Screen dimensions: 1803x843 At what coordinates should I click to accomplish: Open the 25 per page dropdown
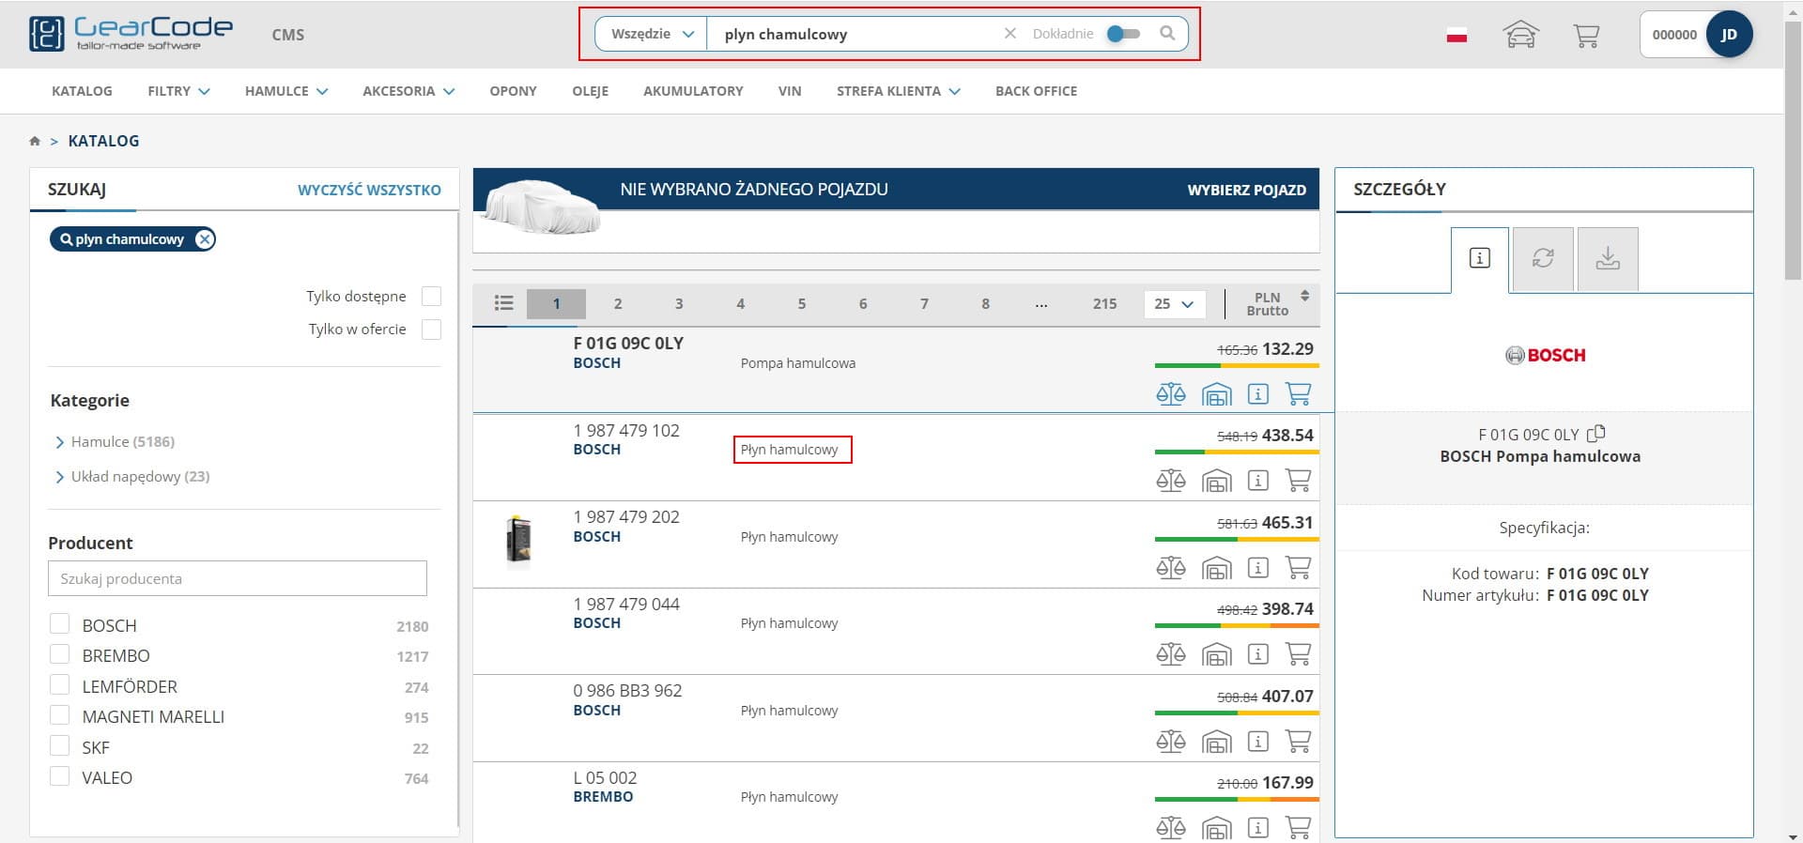click(1174, 304)
